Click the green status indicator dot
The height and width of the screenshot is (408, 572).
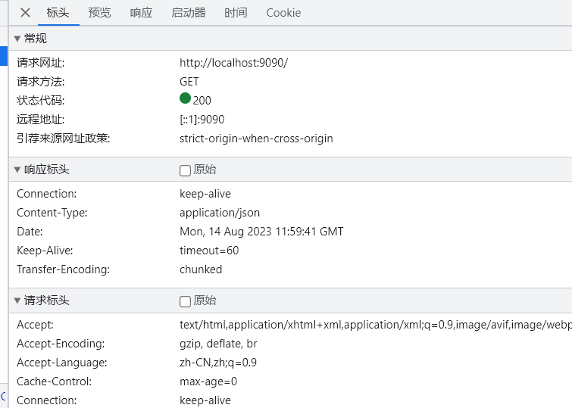(x=186, y=98)
